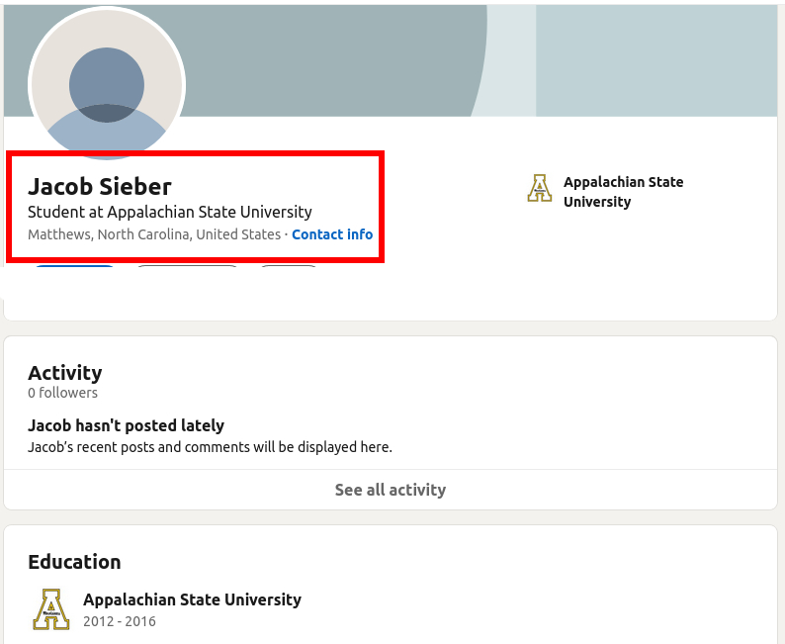Open Appalachian State University link beside profile name
Viewport: 785px width, 644px height.
pyautogui.click(x=623, y=192)
